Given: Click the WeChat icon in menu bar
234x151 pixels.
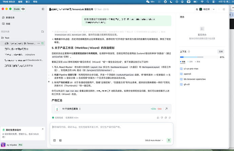Looking at the screenshot, I should pos(148,2).
